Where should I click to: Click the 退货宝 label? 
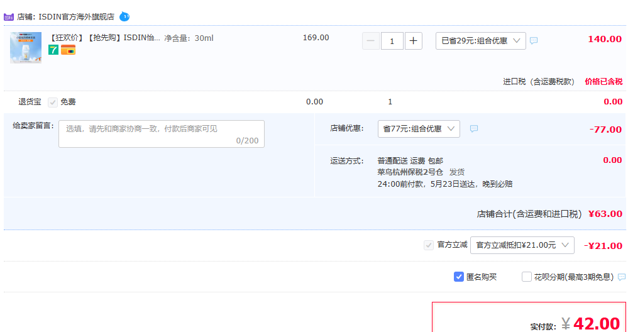click(x=30, y=102)
